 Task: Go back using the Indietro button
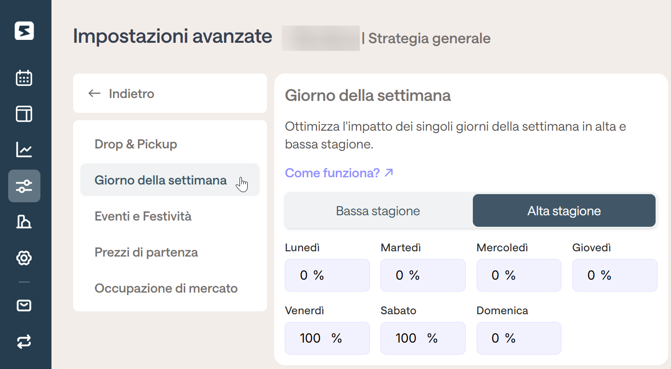170,93
